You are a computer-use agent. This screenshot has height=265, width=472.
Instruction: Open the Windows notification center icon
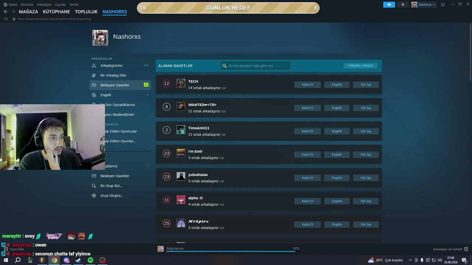click(464, 260)
